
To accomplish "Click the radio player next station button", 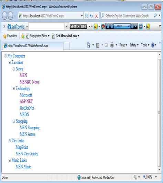I will 111,27.
